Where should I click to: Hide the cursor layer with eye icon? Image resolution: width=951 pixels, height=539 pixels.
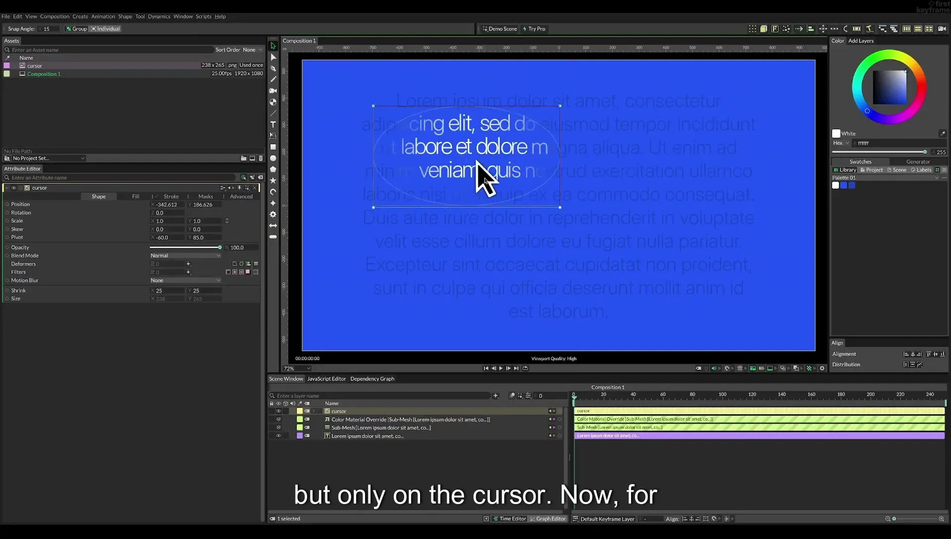[278, 411]
